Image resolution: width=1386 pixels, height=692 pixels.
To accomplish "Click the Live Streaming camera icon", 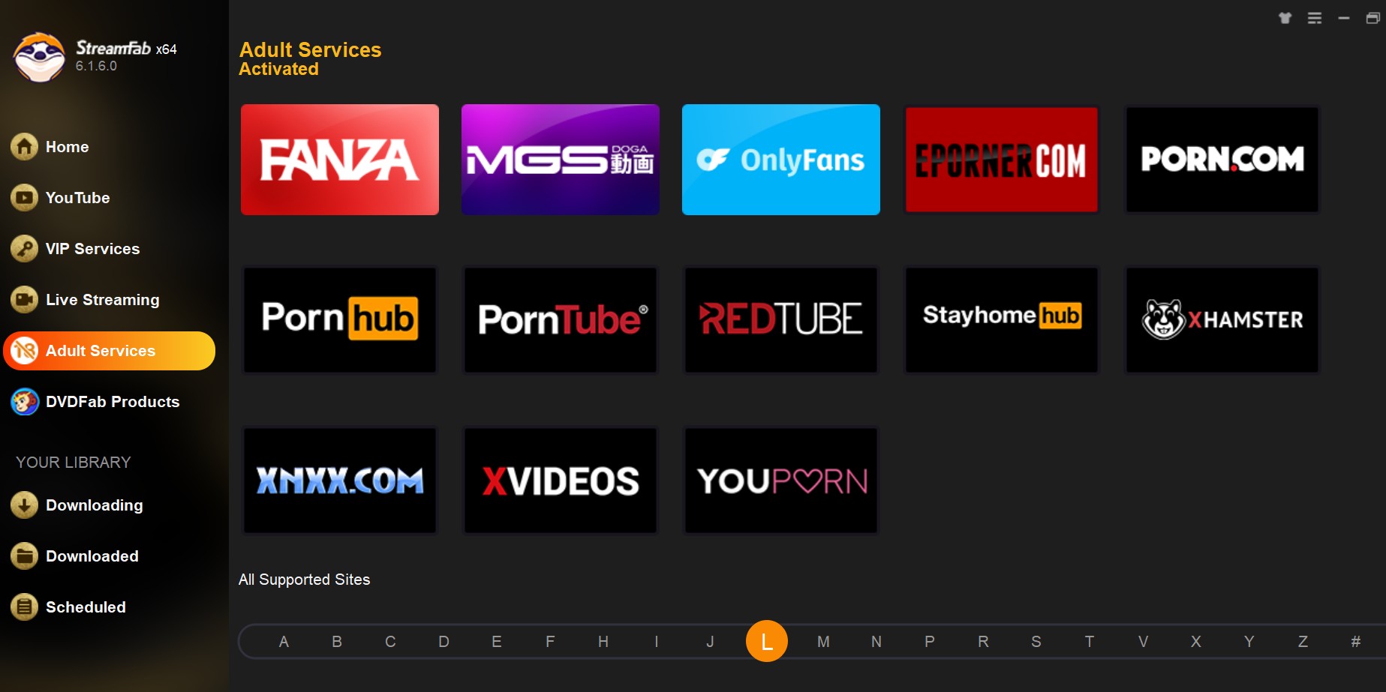I will point(24,300).
